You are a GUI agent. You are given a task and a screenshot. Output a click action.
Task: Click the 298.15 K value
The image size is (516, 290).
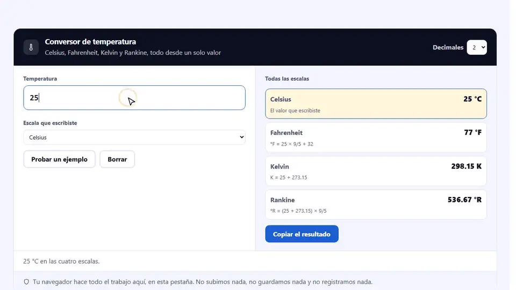[x=467, y=166]
